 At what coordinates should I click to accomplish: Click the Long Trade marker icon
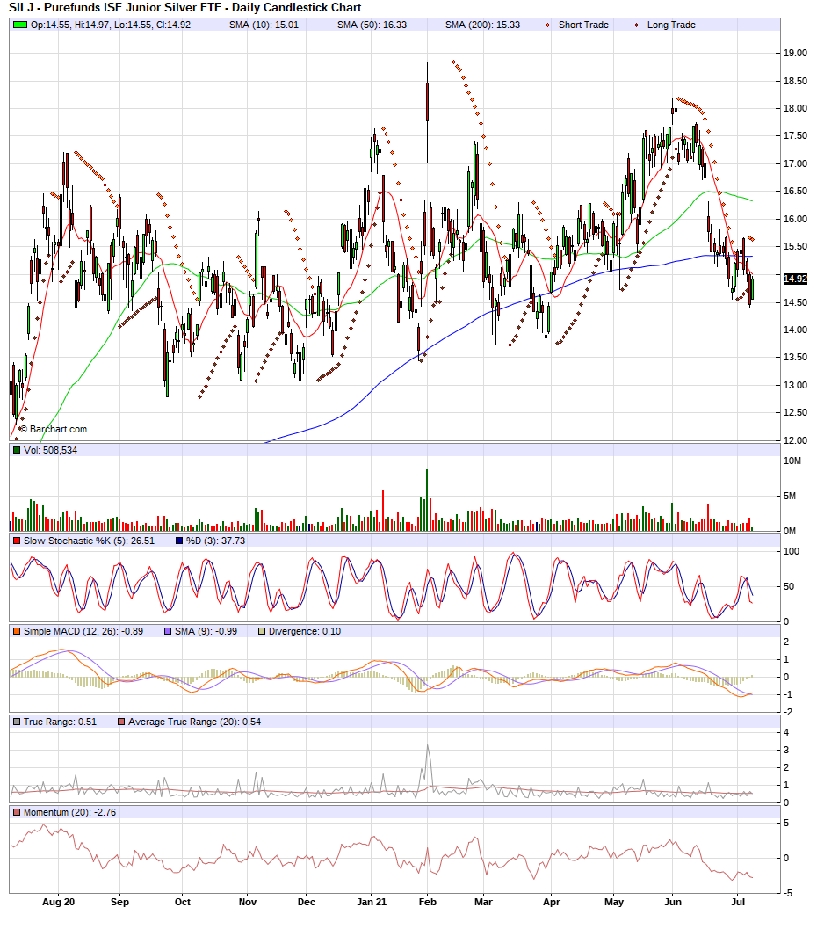click(636, 25)
